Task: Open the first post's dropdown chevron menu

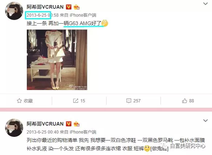Action: pyautogui.click(x=205, y=4)
